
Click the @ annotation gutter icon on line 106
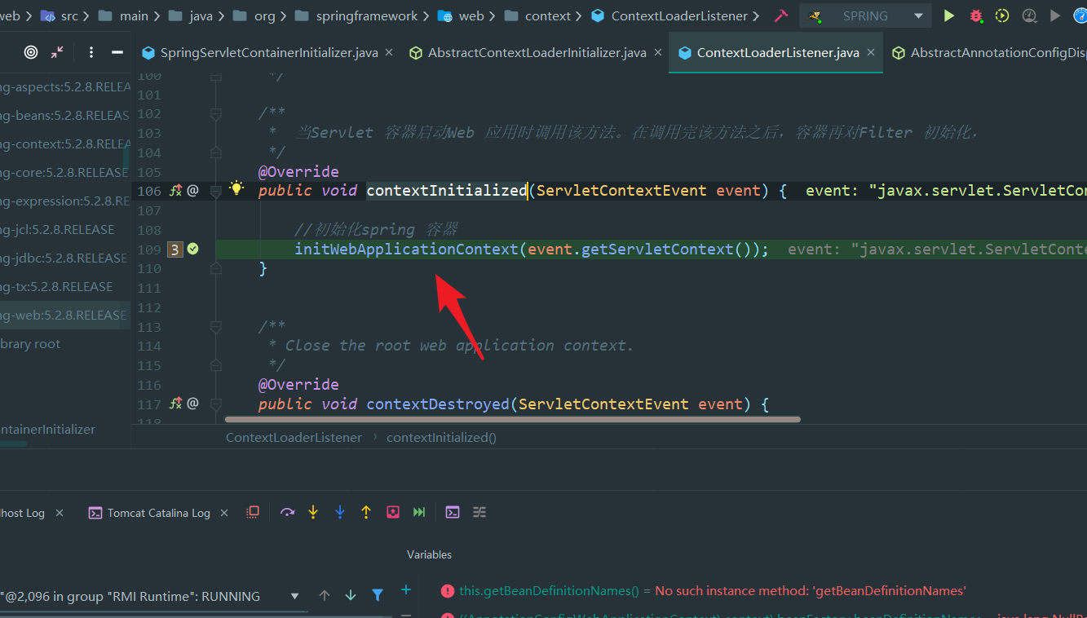tap(193, 190)
